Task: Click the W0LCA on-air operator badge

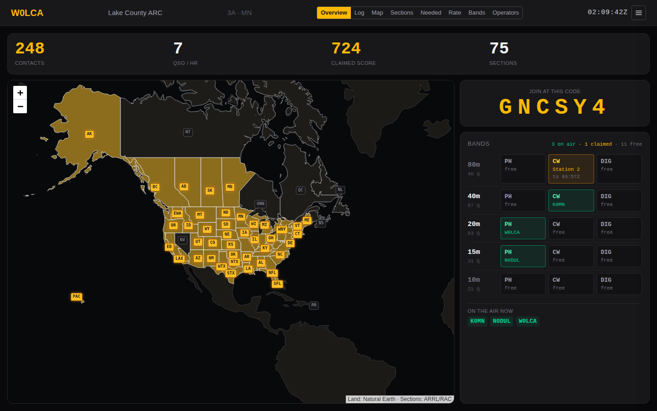Action: click(x=527, y=321)
